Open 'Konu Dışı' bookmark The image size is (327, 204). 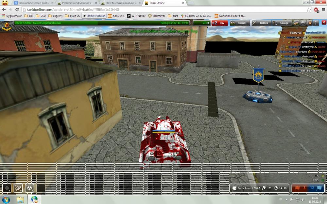(116, 16)
